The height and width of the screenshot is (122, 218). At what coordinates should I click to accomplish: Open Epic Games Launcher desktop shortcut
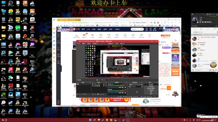tap(32, 37)
